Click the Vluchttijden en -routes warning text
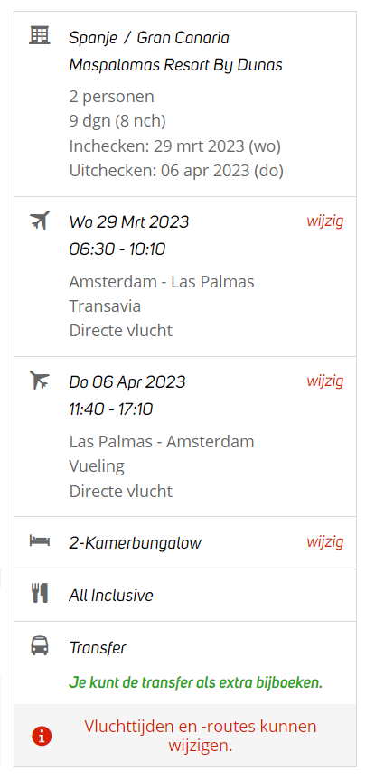The height and width of the screenshot is (780, 375). click(x=201, y=737)
